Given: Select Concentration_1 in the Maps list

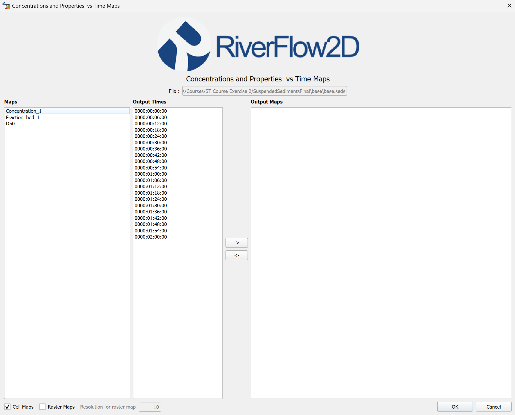Looking at the screenshot, I should (x=24, y=111).
